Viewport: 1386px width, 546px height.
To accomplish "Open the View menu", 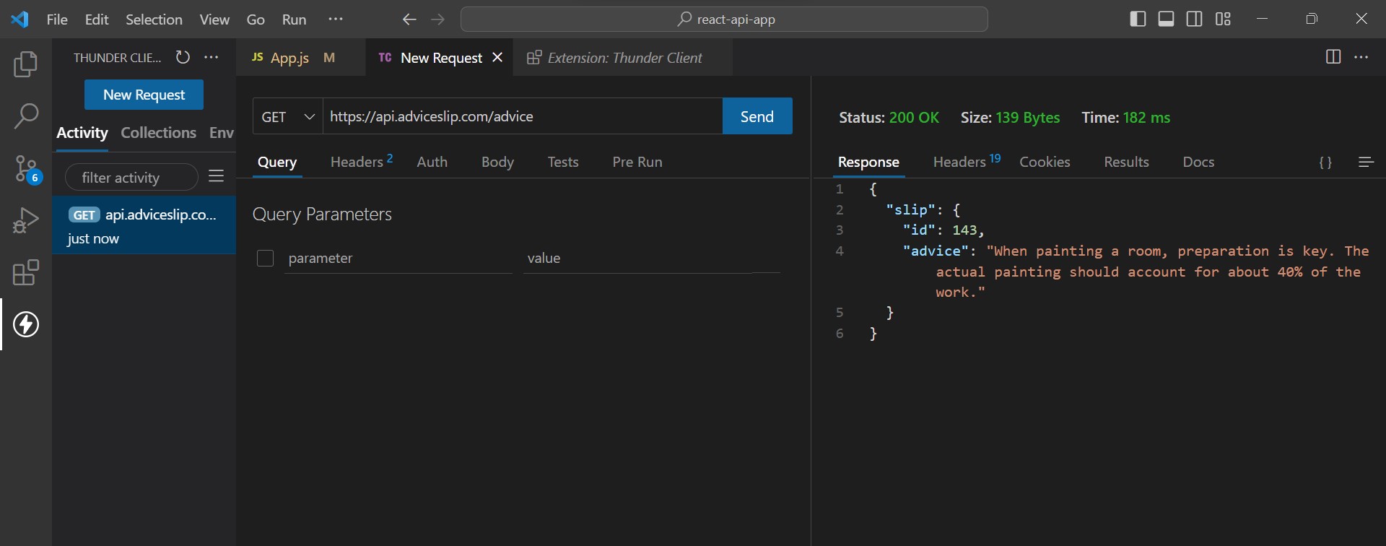I will (x=214, y=19).
